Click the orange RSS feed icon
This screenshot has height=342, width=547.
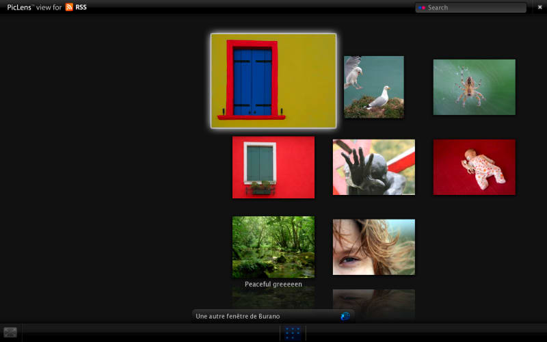point(69,7)
